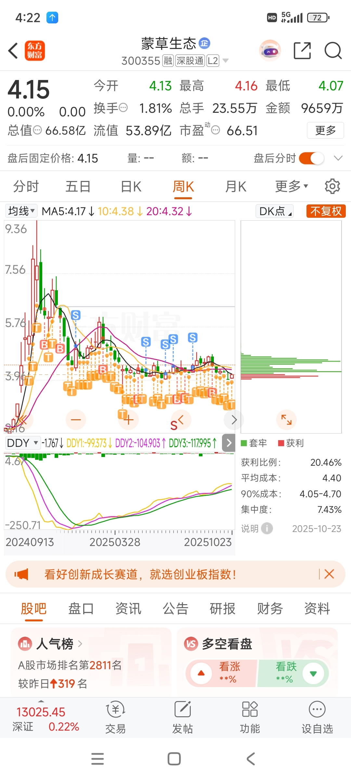Tap the 融 margin tag
The width and height of the screenshot is (351, 780).
point(168,61)
